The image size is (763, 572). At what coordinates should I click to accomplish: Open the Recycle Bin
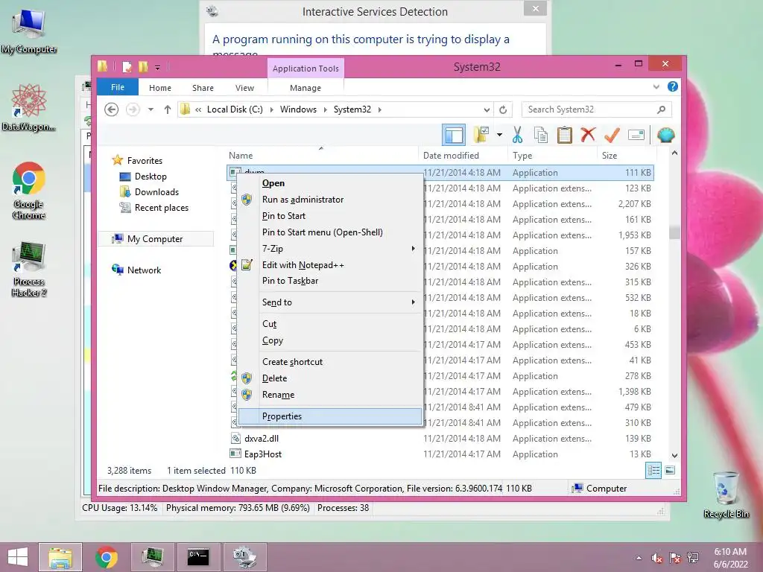tap(726, 495)
